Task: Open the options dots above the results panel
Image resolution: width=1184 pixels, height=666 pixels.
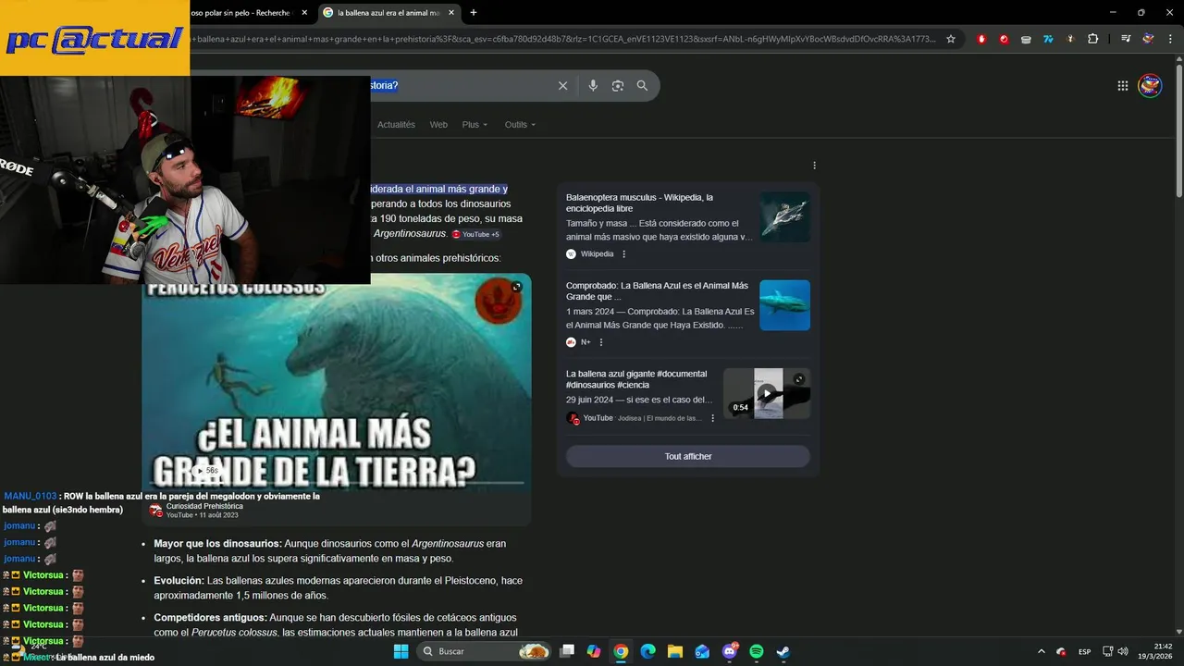Action: point(814,166)
